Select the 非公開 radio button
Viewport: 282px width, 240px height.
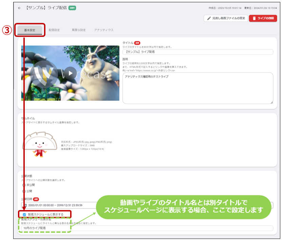point(24,185)
